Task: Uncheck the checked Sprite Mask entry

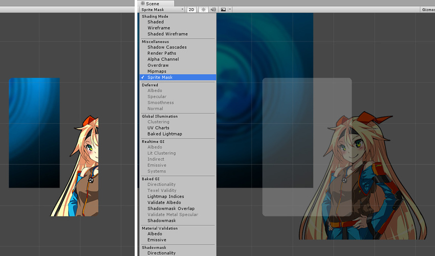Action: pyautogui.click(x=160, y=78)
